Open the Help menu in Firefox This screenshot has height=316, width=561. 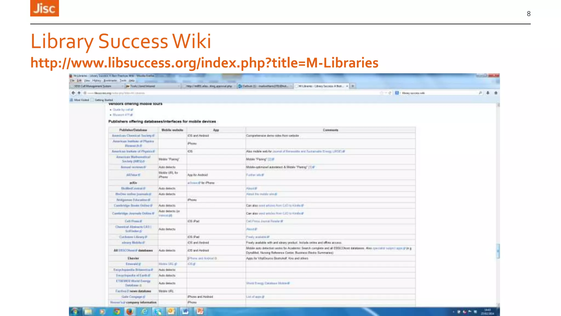tap(131, 81)
